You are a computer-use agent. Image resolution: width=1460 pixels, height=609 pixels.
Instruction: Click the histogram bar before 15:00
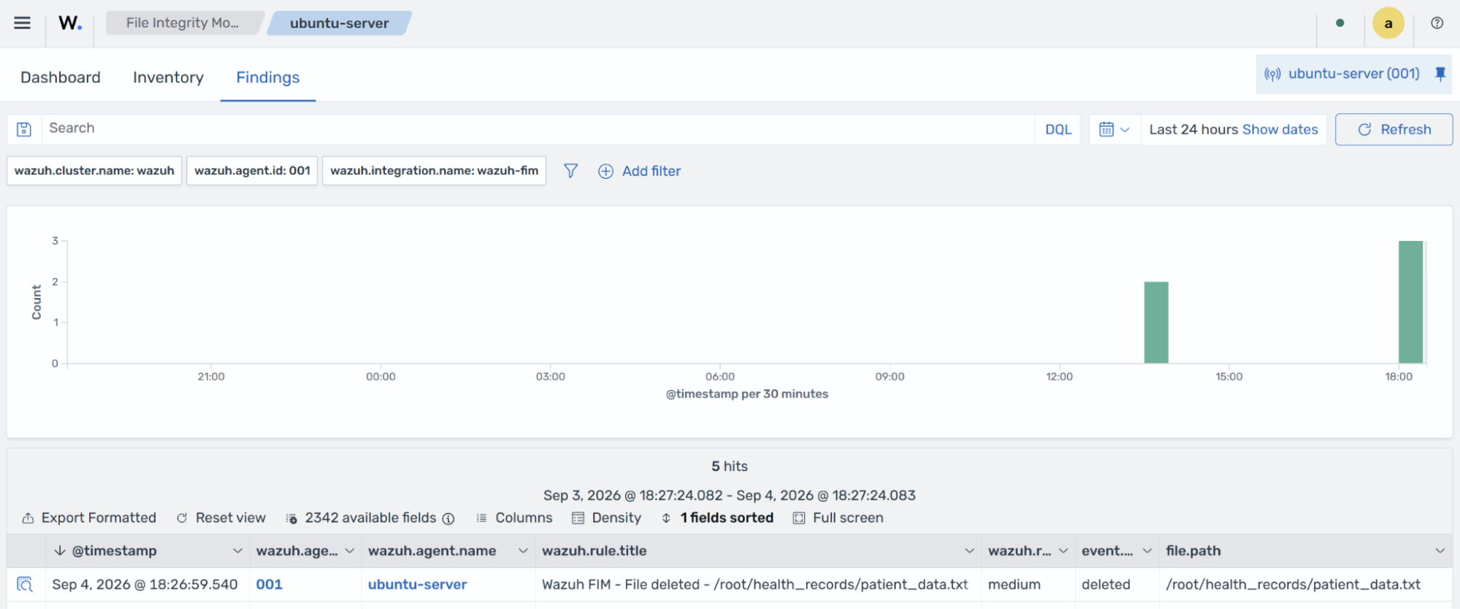click(x=1156, y=322)
